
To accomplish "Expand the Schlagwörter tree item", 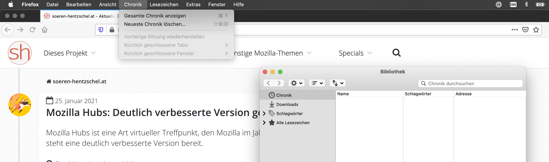I will [x=264, y=114].
